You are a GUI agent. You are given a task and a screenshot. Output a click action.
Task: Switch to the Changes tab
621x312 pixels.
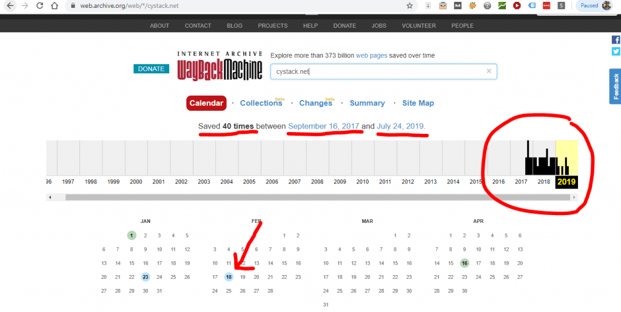[315, 103]
